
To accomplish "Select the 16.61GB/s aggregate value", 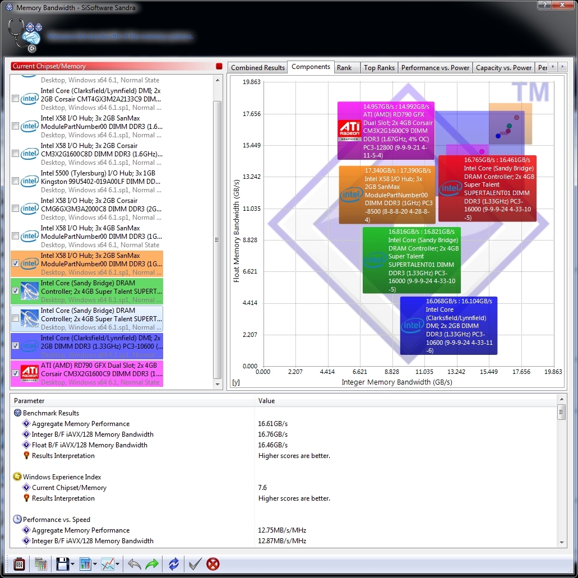I will tap(273, 423).
